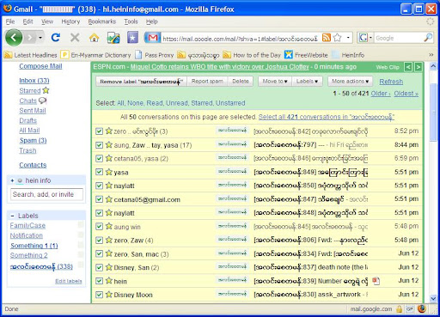
Task: Click the lock security icon in status bar
Action: click(x=399, y=309)
